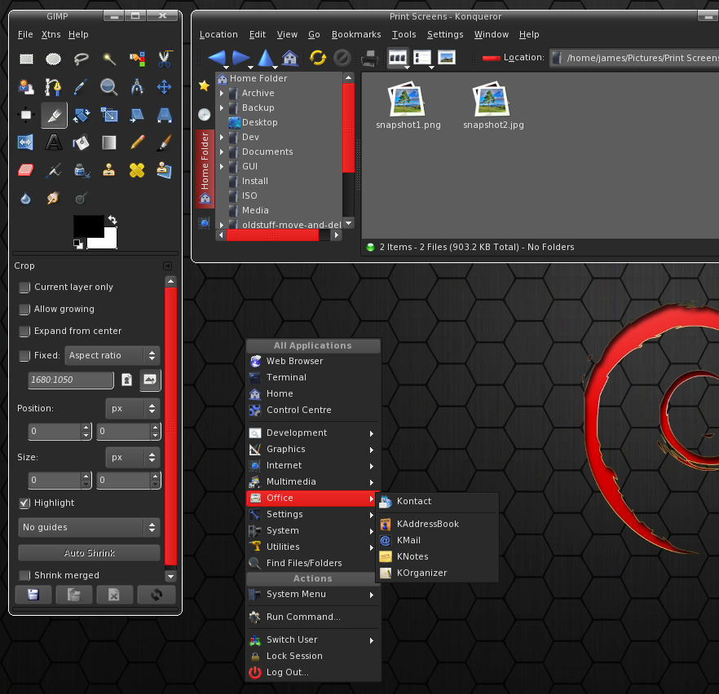The height and width of the screenshot is (694, 719).
Task: Select the Zoom magnifier tool
Action: click(x=109, y=86)
